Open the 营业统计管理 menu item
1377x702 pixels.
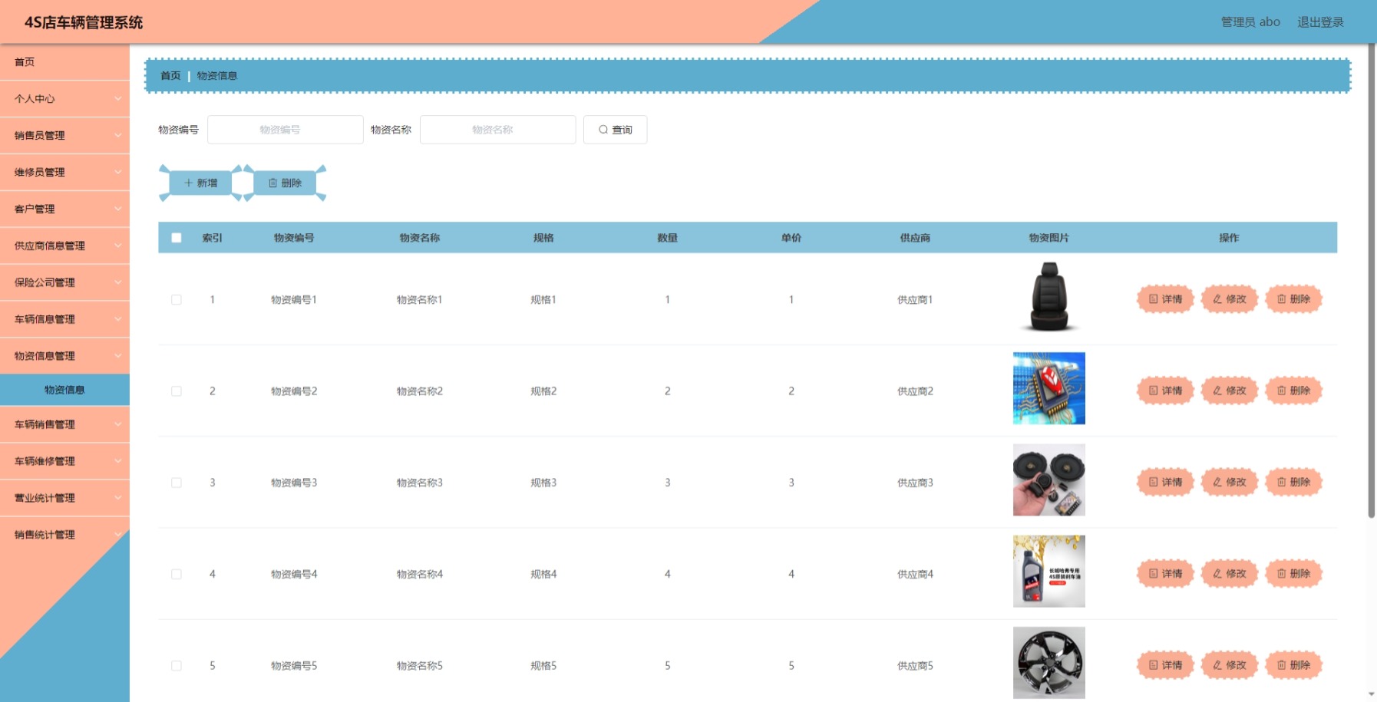(64, 498)
